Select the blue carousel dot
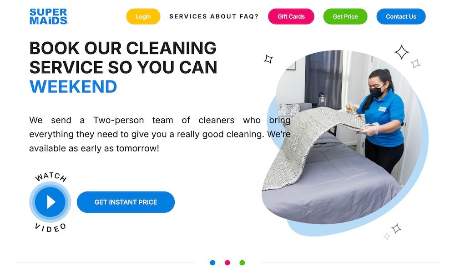The height and width of the screenshot is (273, 455). [x=212, y=263]
